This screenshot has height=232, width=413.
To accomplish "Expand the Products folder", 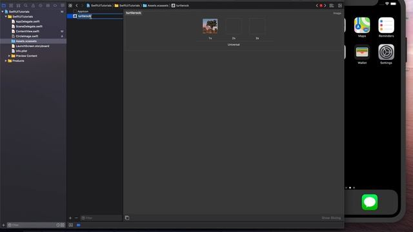I will tap(6, 61).
